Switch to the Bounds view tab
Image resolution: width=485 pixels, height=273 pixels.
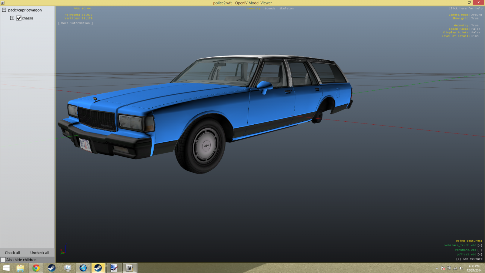(270, 8)
